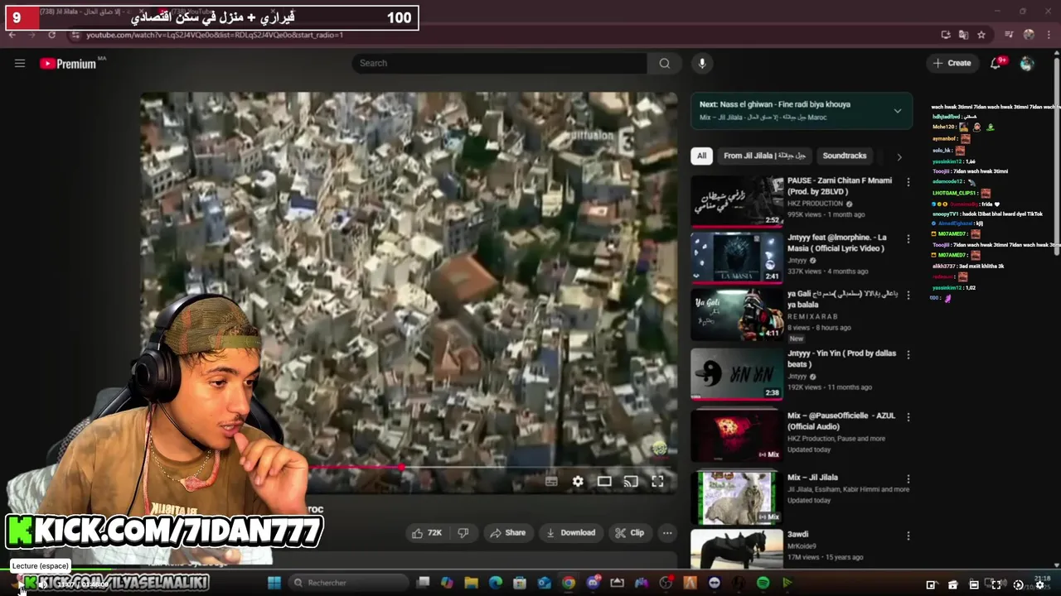Open Chrome from the taskbar

coord(569,583)
